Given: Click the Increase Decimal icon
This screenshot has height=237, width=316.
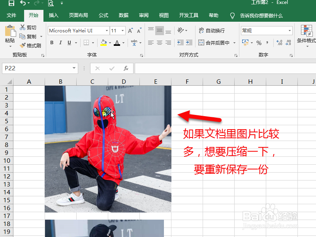Looking at the screenshot, I should [279, 43].
